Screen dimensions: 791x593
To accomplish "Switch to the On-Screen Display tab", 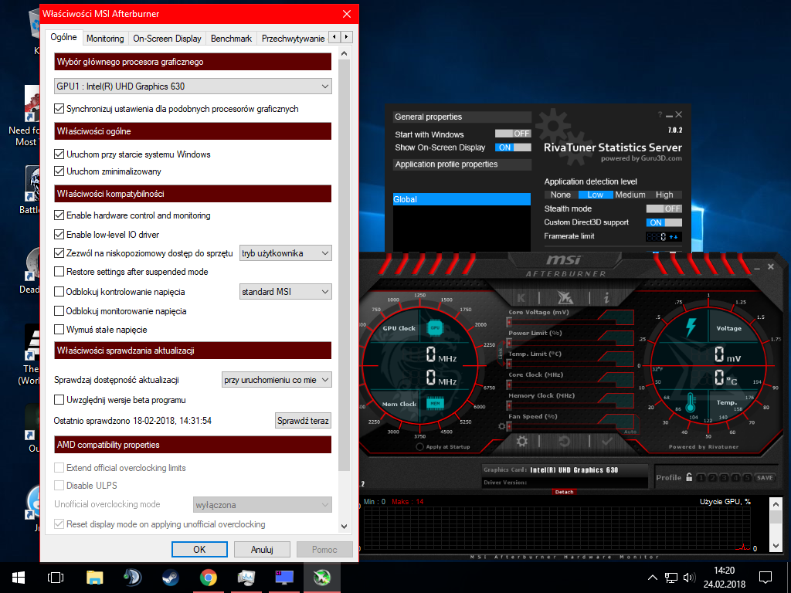I will [167, 39].
